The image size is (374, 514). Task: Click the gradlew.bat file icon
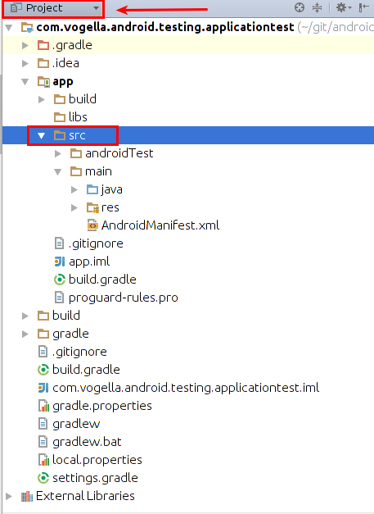tap(43, 442)
